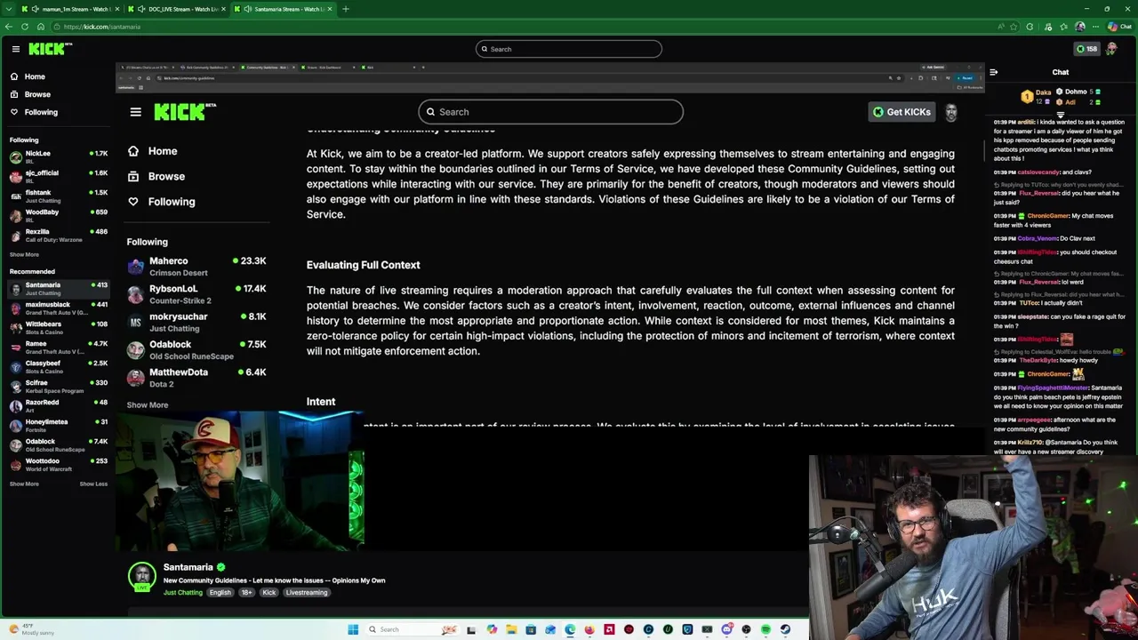Screen dimensions: 1138x640
Task: Click the Windows taskbar search box
Action: click(413, 629)
